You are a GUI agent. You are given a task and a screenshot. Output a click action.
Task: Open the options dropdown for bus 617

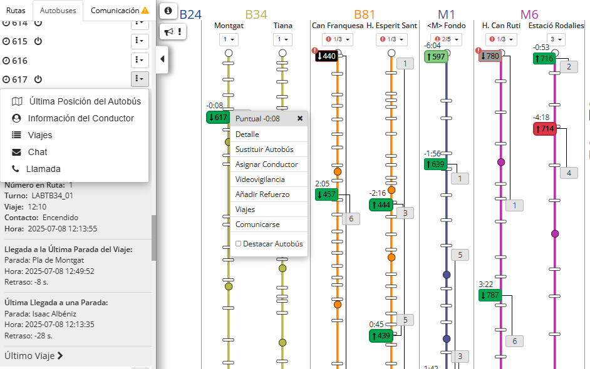click(140, 79)
